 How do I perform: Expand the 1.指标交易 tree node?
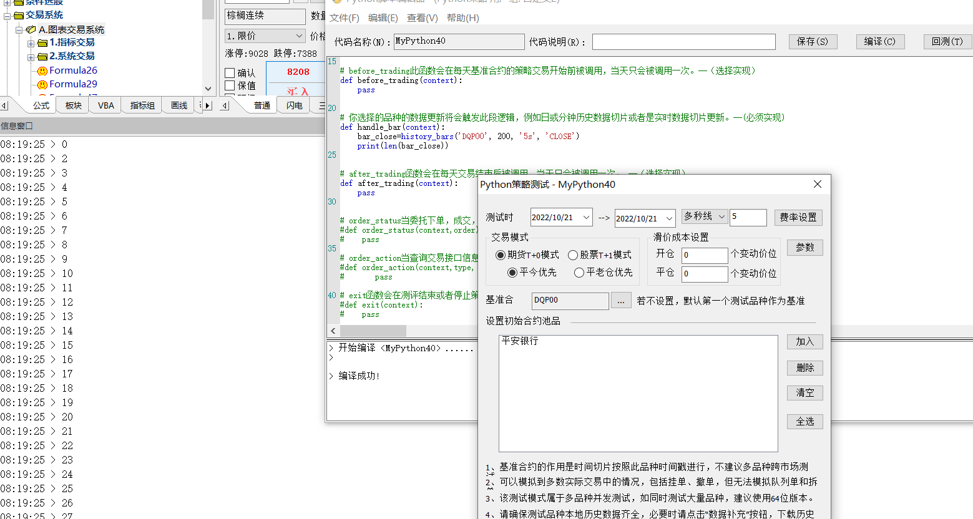tap(31, 43)
